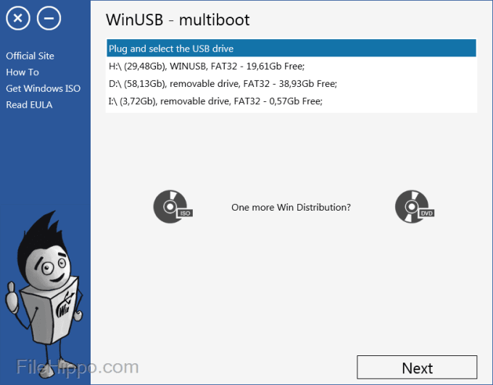This screenshot has width=493, height=385.
Task: Click the 'One more Win Distribution?' text
Action: pos(291,208)
